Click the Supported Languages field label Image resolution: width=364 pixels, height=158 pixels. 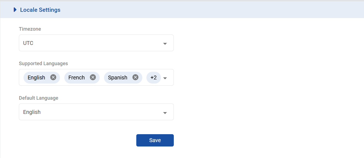(x=43, y=64)
